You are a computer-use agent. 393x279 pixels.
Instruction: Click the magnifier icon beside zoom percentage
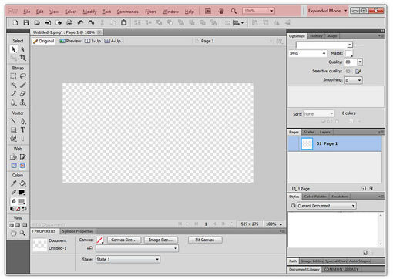click(233, 11)
